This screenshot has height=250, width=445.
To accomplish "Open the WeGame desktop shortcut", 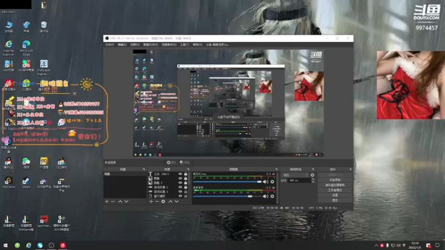I will click(8, 183).
